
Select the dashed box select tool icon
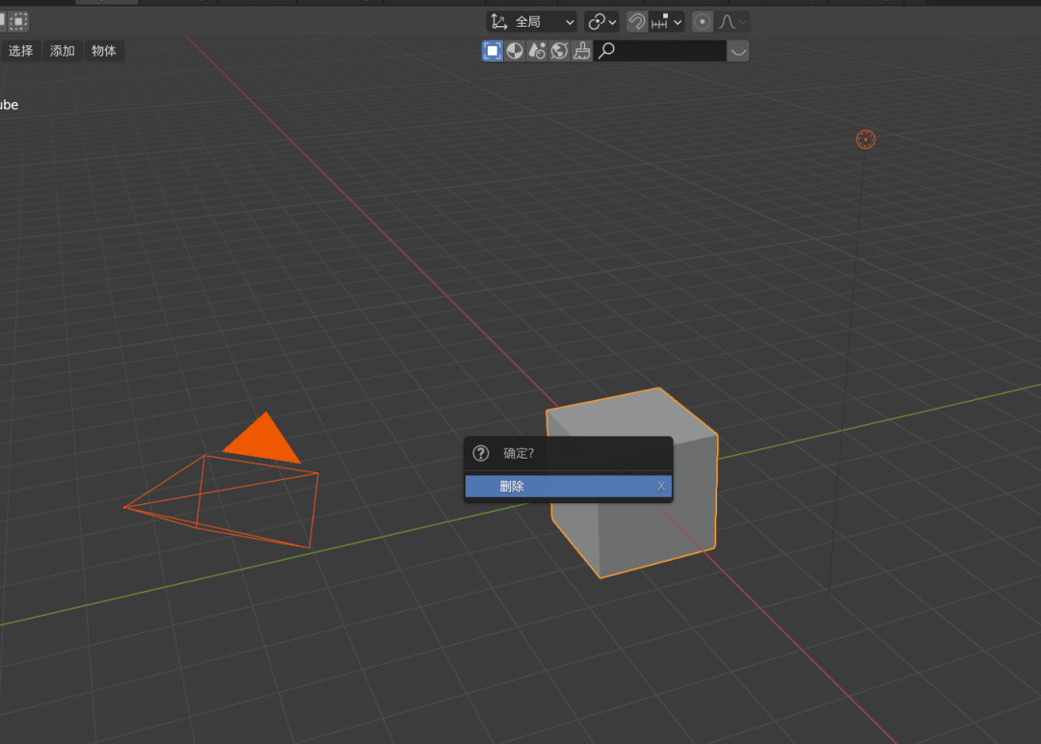pos(18,21)
